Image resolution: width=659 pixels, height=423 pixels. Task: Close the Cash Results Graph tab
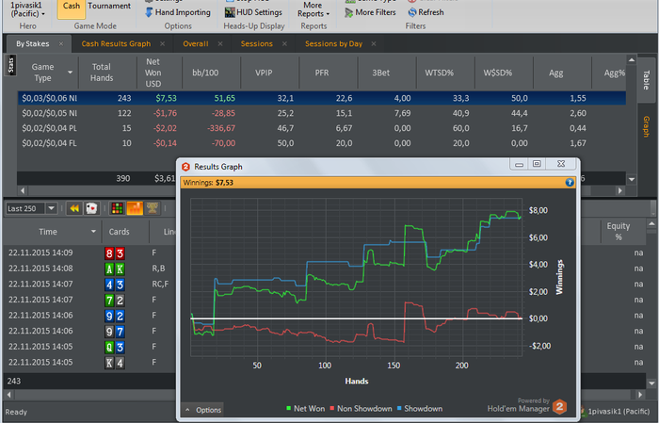pos(162,43)
